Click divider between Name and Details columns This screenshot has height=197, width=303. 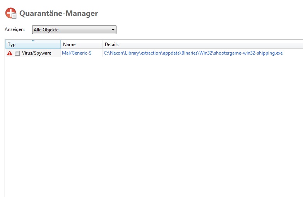click(x=102, y=45)
